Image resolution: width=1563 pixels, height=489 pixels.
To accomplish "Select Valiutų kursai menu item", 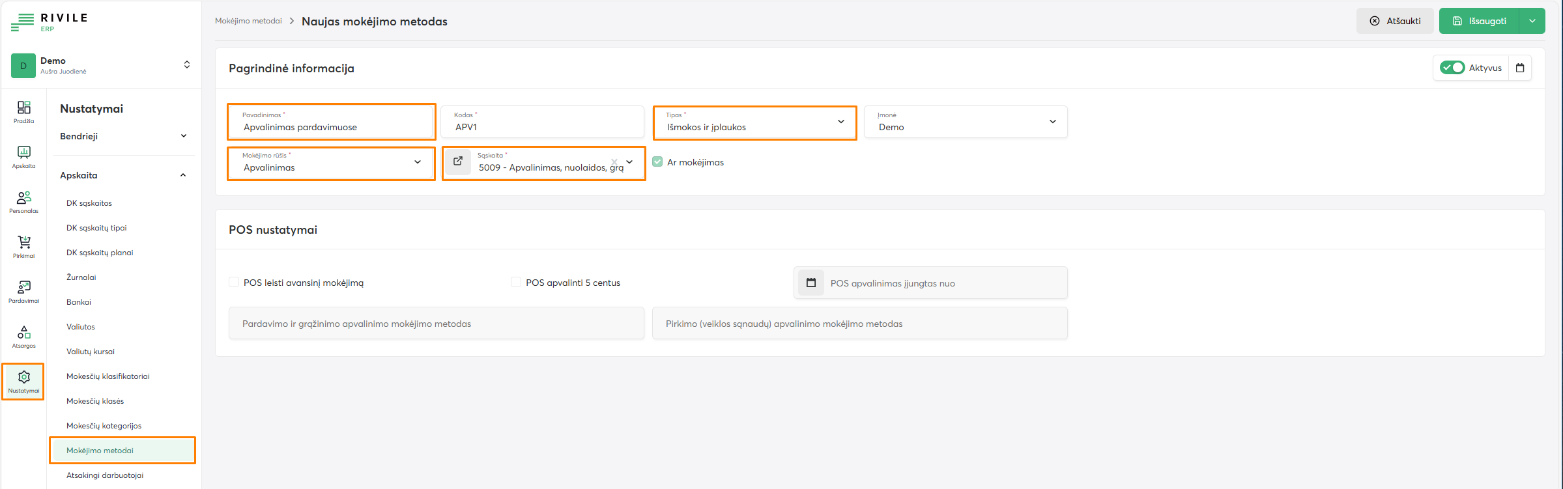I will [x=91, y=352].
